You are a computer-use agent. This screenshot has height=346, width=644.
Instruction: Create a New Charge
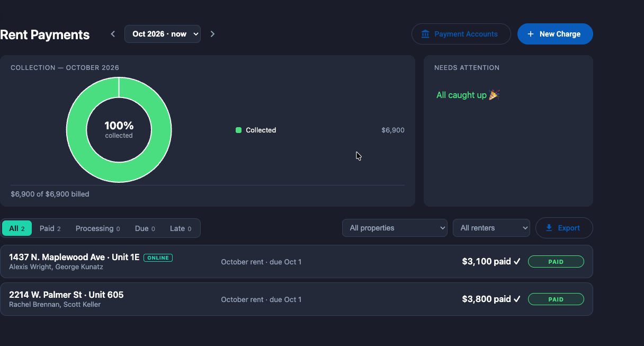(555, 34)
